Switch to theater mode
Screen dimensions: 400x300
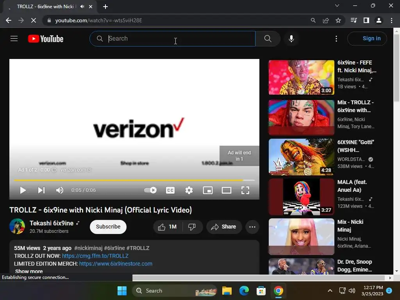coord(227,190)
